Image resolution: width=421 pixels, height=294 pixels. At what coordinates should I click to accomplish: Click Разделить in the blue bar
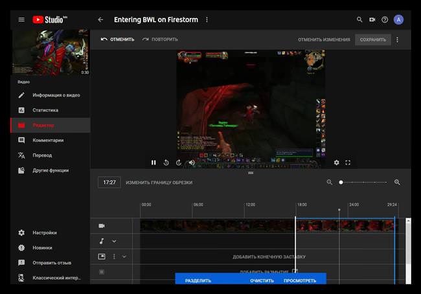click(x=198, y=280)
